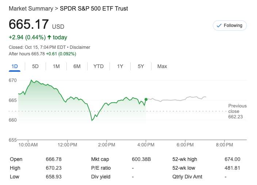
Task: Open the 6M time range
Action: point(77,66)
